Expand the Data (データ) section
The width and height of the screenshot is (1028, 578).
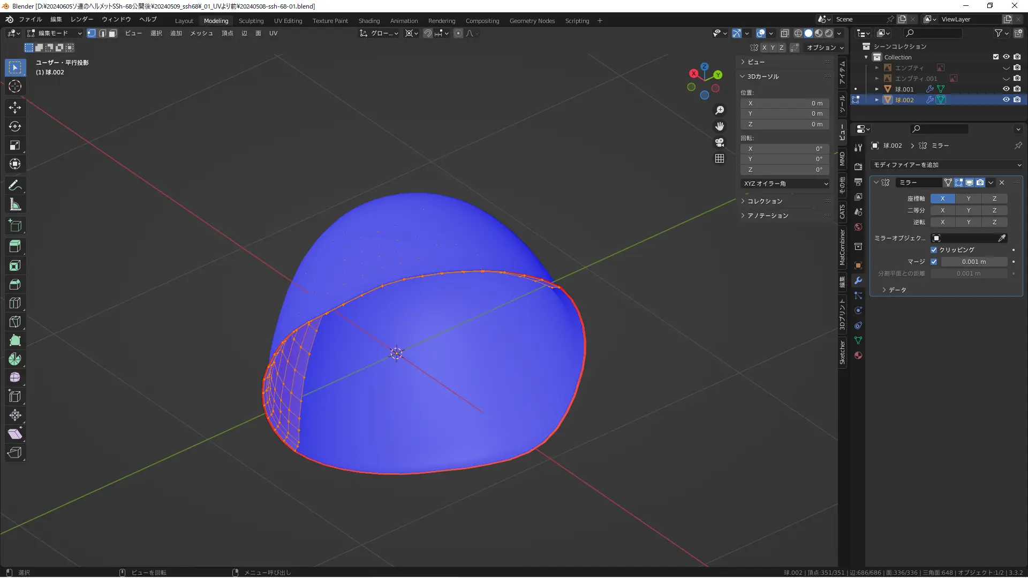(893, 290)
